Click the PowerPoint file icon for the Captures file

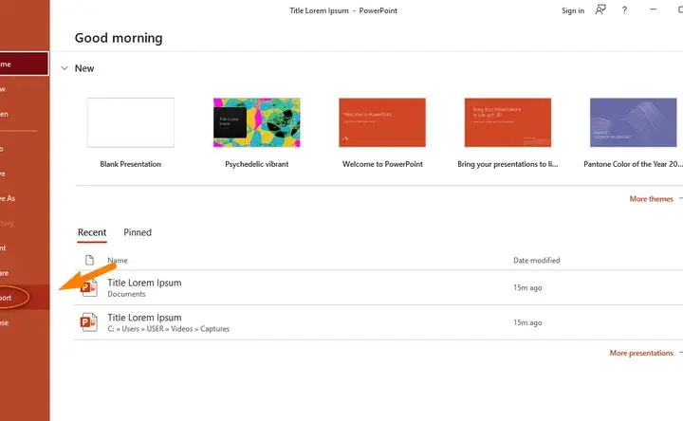point(89,322)
